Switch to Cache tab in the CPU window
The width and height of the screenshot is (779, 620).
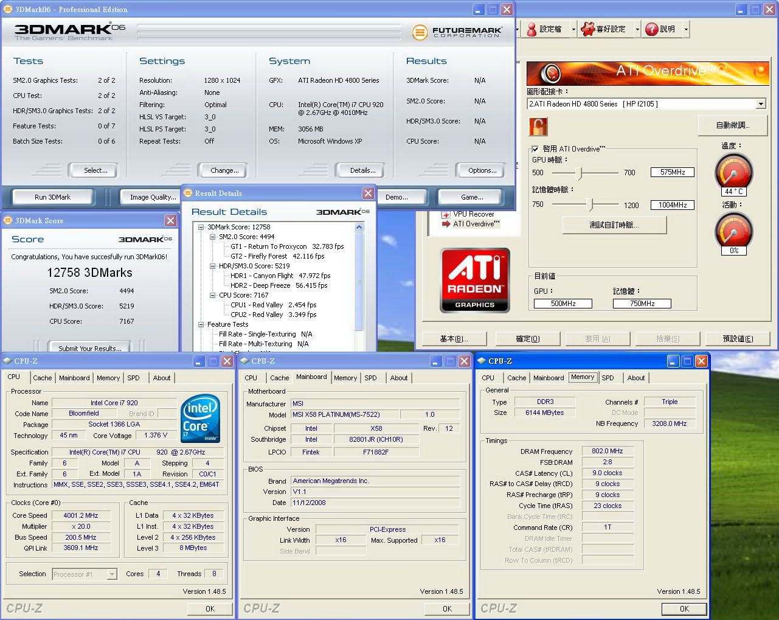pyautogui.click(x=43, y=378)
